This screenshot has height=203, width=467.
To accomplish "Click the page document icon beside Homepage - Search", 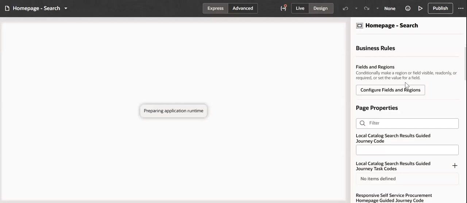I will (7, 8).
